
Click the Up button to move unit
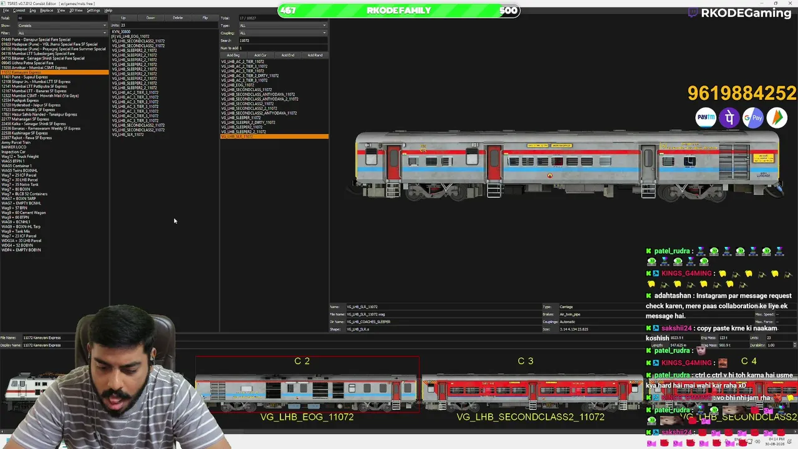click(x=123, y=18)
